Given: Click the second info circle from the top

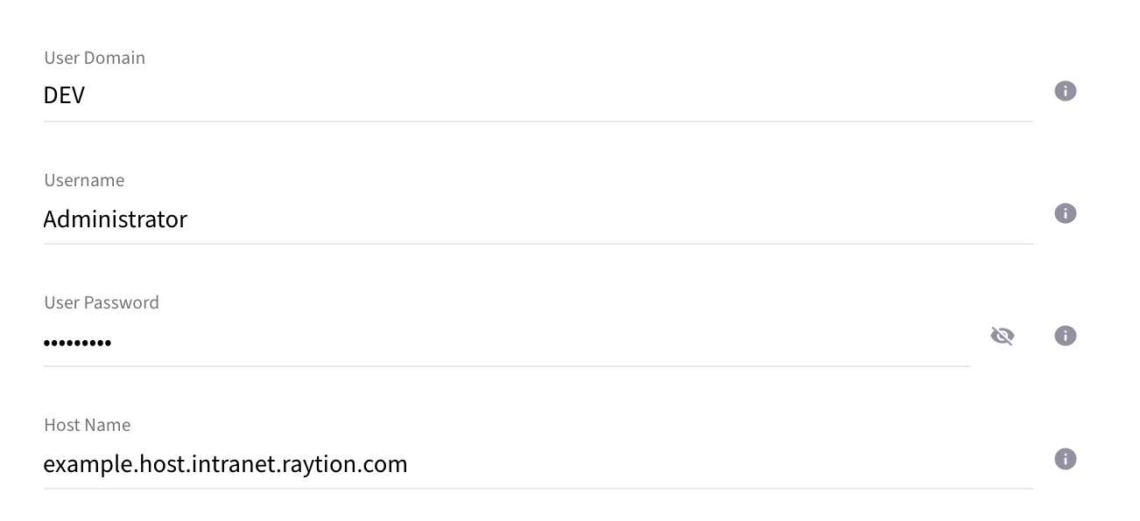Looking at the screenshot, I should pos(1066,213).
